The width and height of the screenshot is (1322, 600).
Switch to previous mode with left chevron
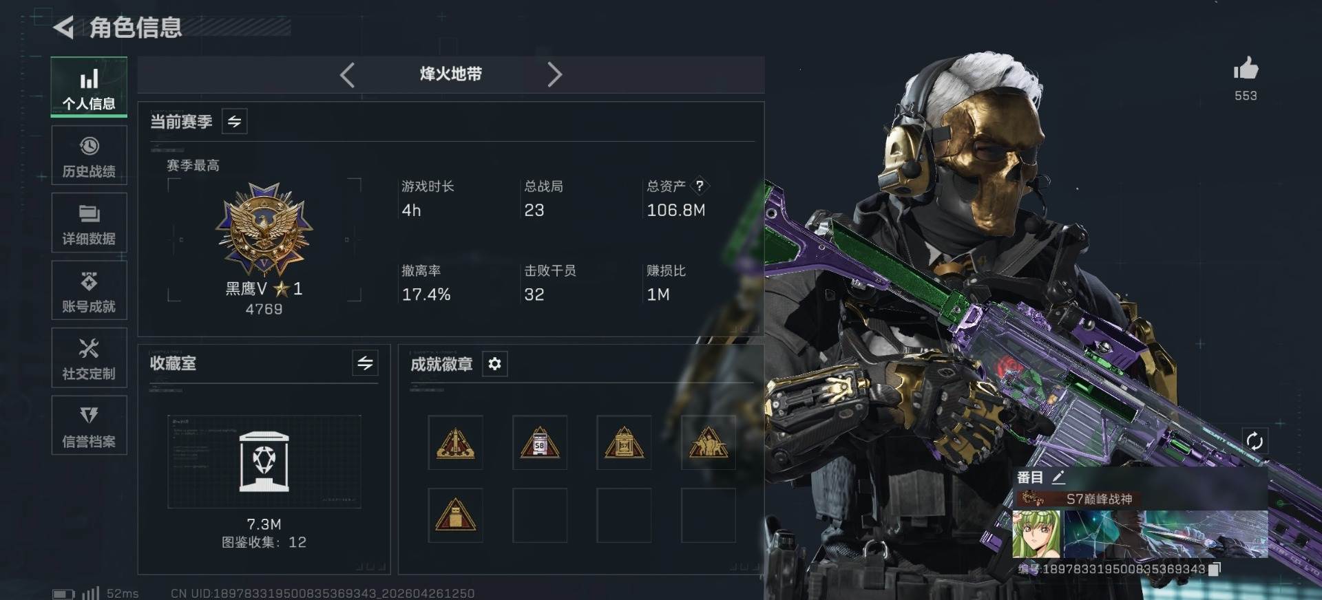[x=348, y=74]
